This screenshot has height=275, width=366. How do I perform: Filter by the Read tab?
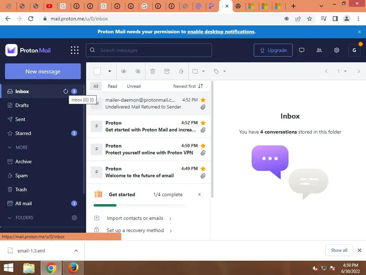112,86
